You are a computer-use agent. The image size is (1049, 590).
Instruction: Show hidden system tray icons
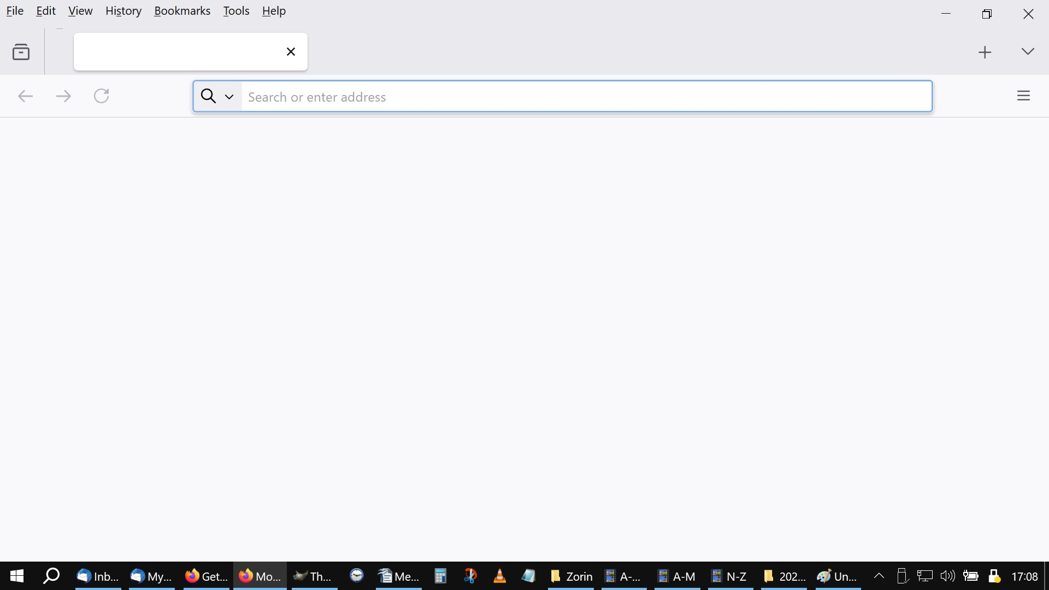coord(879,576)
